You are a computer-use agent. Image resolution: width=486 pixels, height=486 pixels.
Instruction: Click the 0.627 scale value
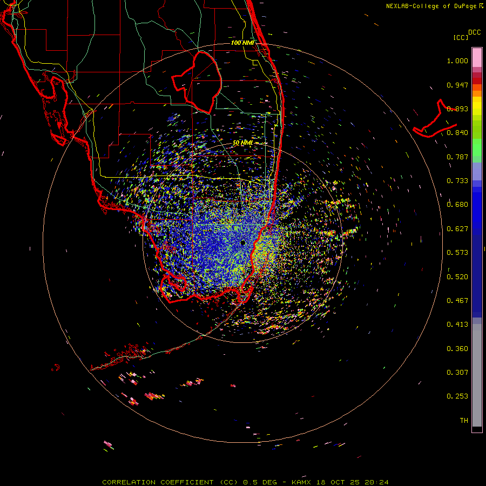457,229
